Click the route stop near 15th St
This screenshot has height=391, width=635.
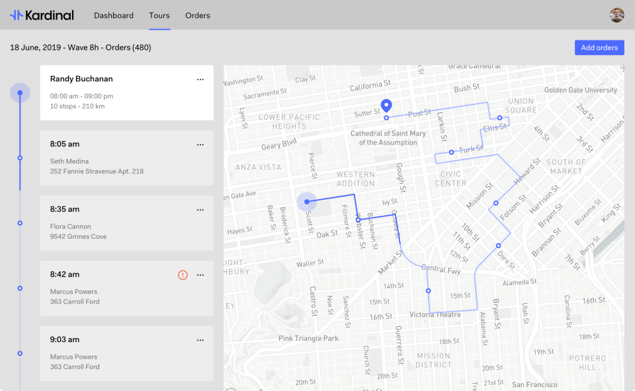pos(428,291)
